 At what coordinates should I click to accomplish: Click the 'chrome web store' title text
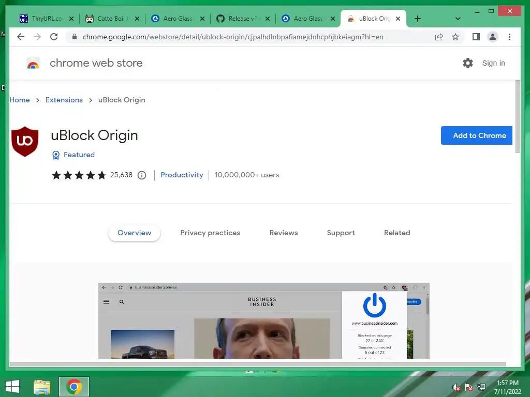pyautogui.click(x=96, y=63)
